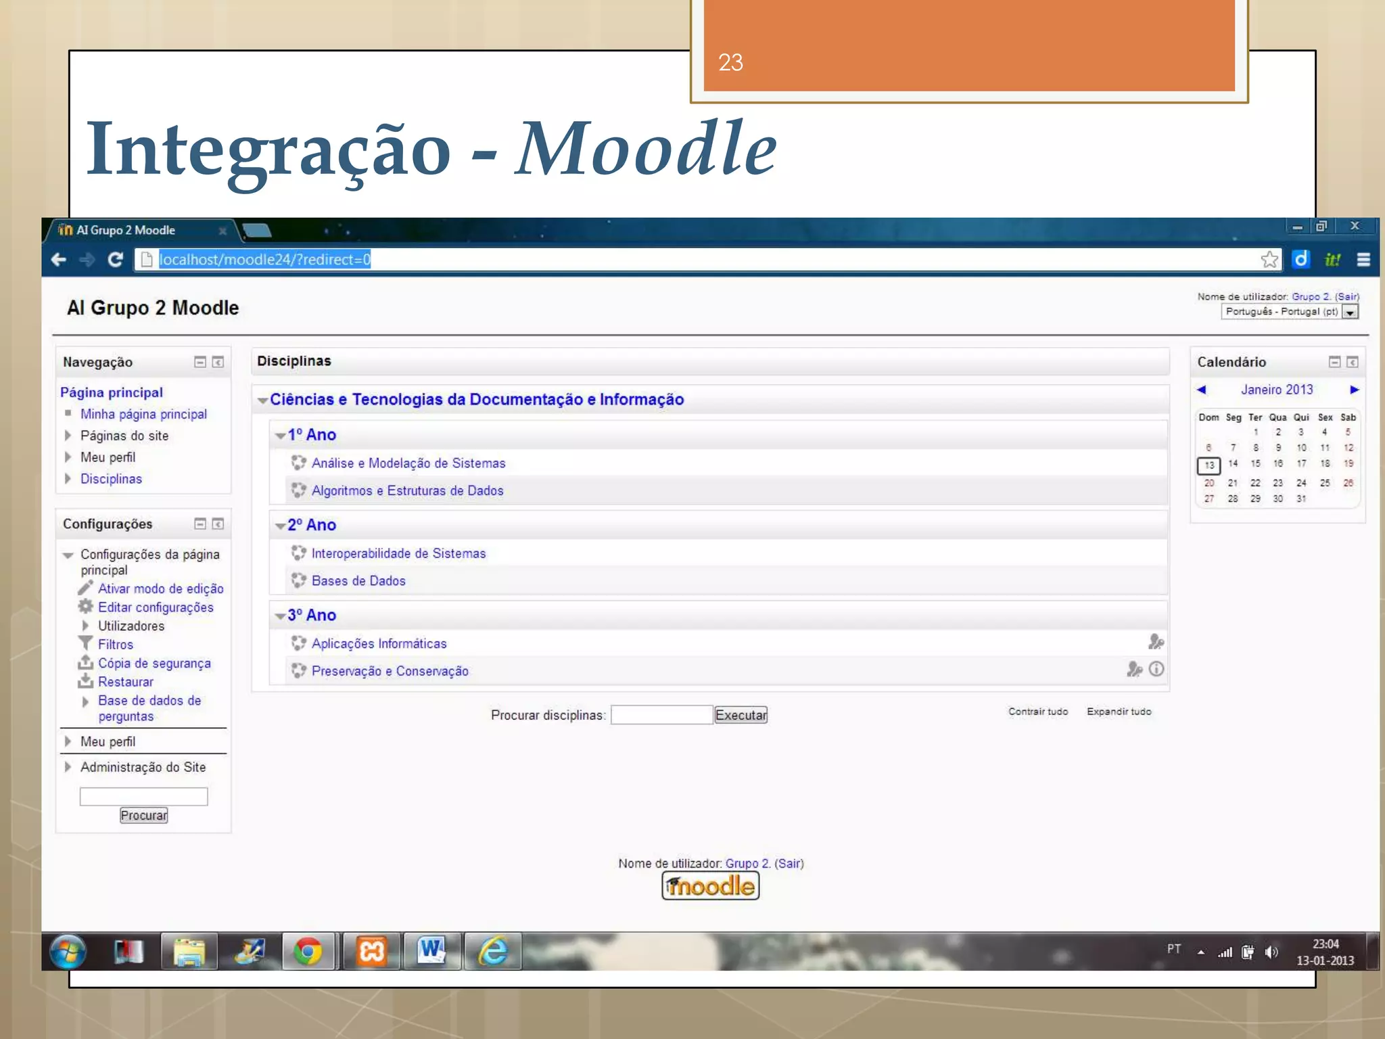Click the browser back arrow

point(59,260)
